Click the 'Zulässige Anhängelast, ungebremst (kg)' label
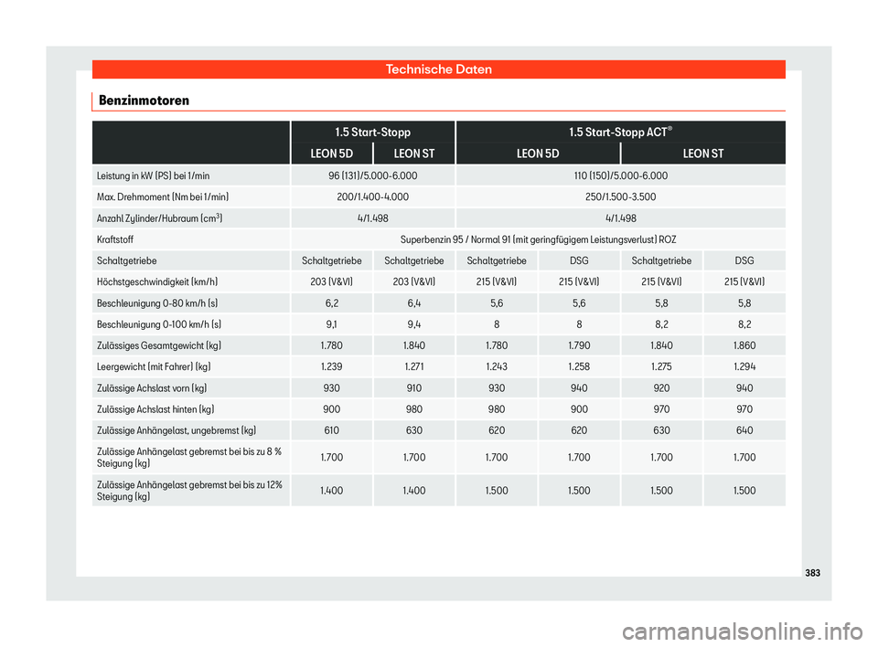Image resolution: width=878 pixels, height=647 pixels. (x=177, y=431)
